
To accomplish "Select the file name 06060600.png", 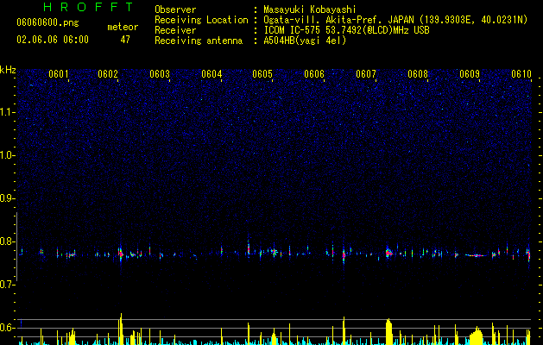I will [47, 23].
